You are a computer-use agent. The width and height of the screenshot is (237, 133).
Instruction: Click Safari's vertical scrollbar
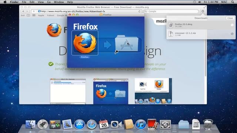(206, 47)
